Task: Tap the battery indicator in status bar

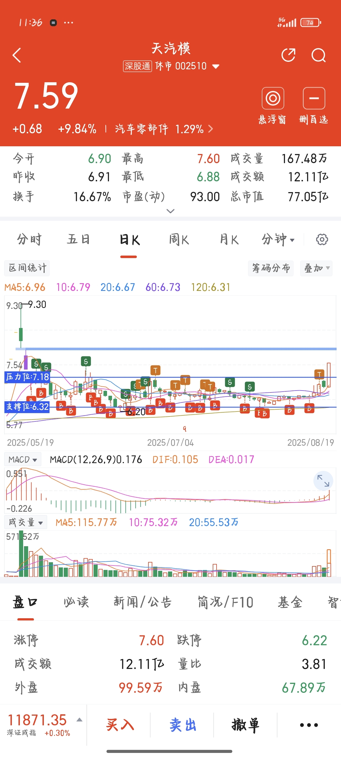Action: pos(310,23)
